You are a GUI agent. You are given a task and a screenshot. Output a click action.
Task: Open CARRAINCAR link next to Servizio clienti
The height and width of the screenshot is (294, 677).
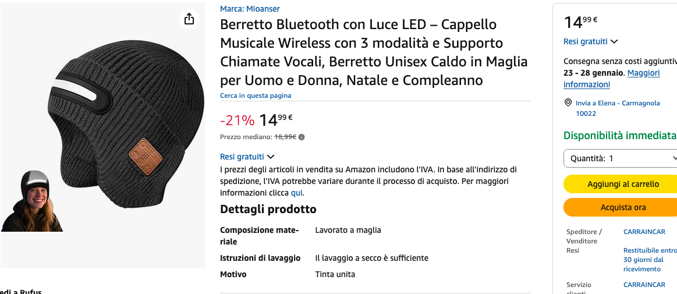[x=644, y=285]
